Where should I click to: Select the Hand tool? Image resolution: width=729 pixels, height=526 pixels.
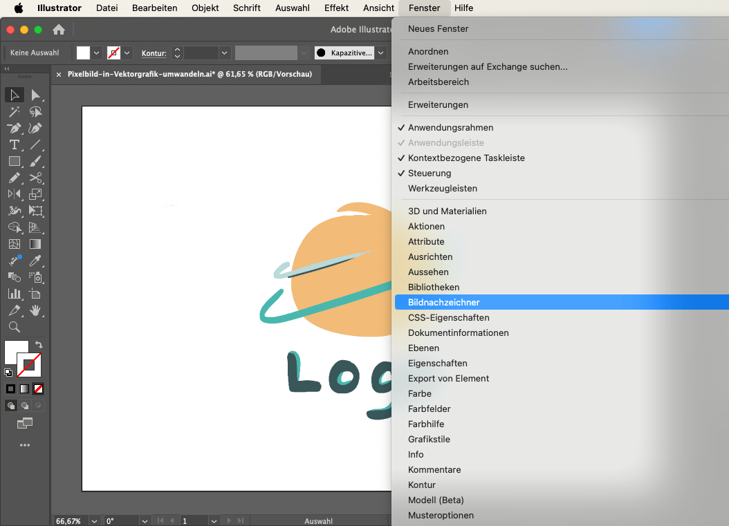pyautogui.click(x=36, y=310)
